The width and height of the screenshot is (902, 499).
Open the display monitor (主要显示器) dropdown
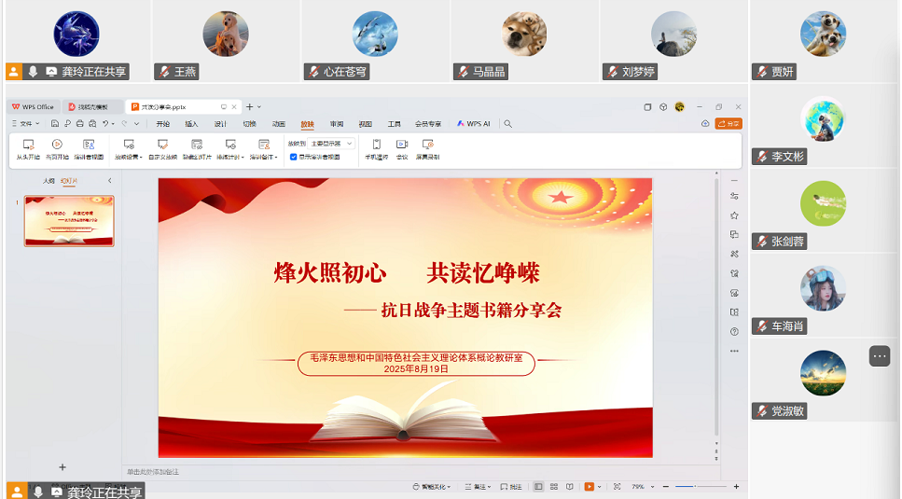tap(332, 144)
